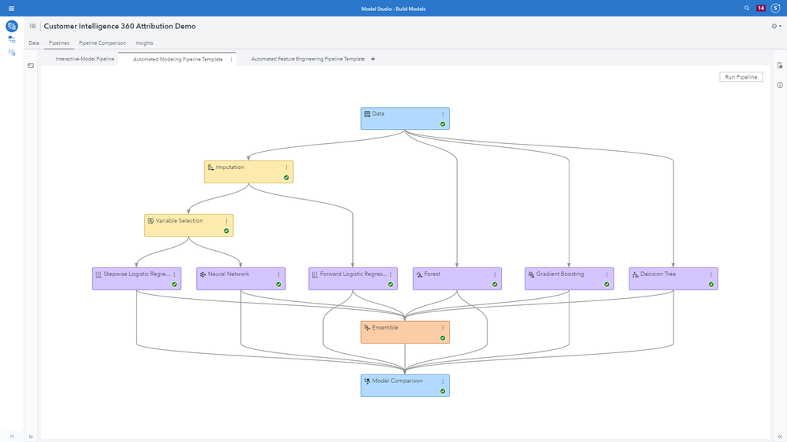
Task: Select the Stepwise Logistic Regression node
Action: click(136, 278)
